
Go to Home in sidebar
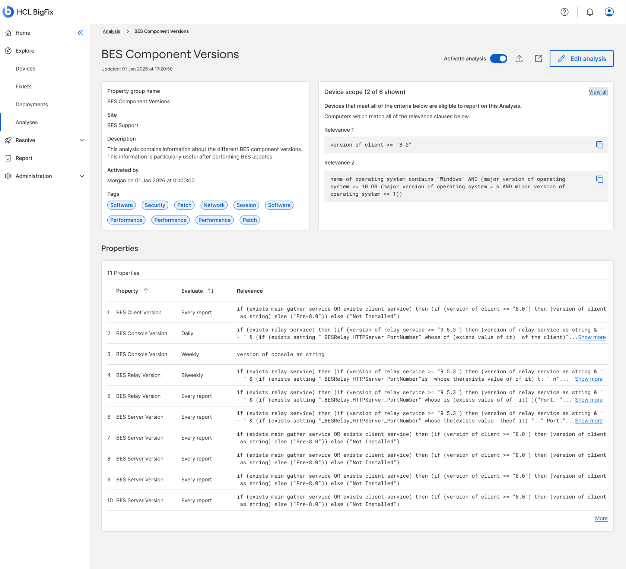coord(23,33)
